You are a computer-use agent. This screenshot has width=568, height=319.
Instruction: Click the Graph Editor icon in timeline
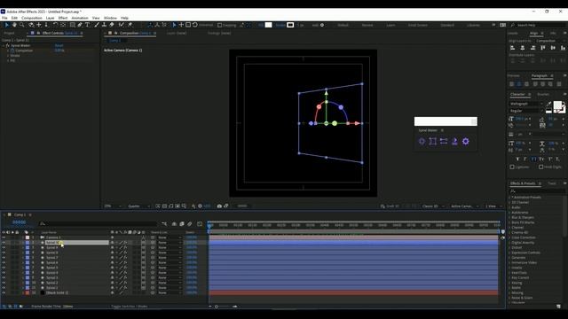(200, 224)
